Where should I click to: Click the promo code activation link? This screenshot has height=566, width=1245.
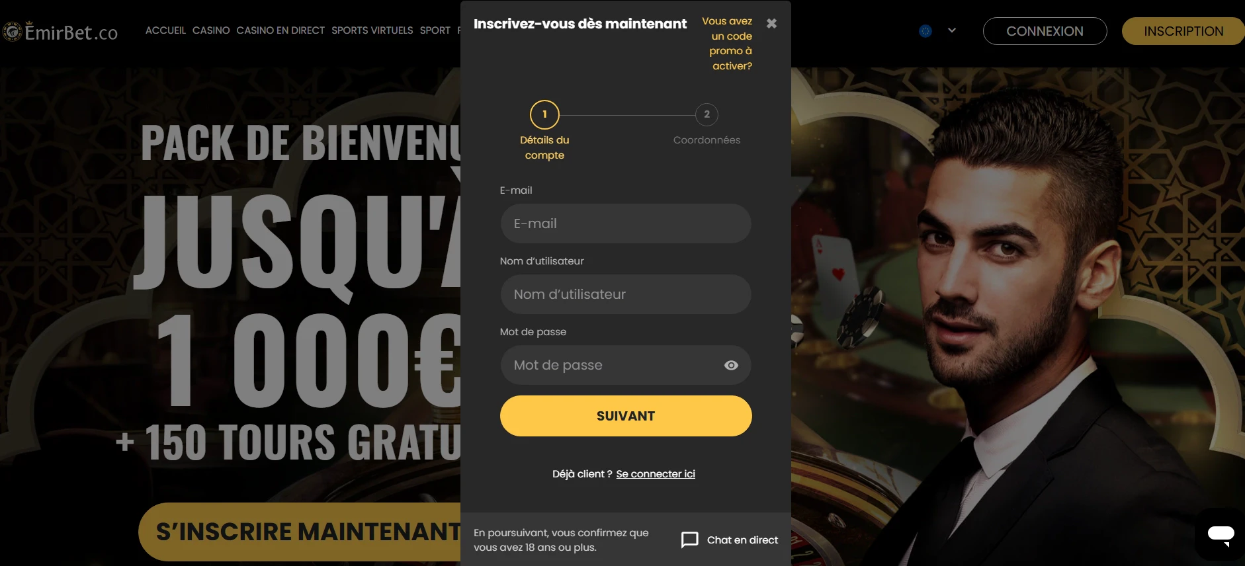[727, 44]
